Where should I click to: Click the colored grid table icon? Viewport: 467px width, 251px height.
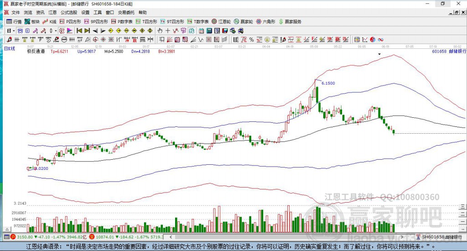pyautogui.click(x=357, y=39)
